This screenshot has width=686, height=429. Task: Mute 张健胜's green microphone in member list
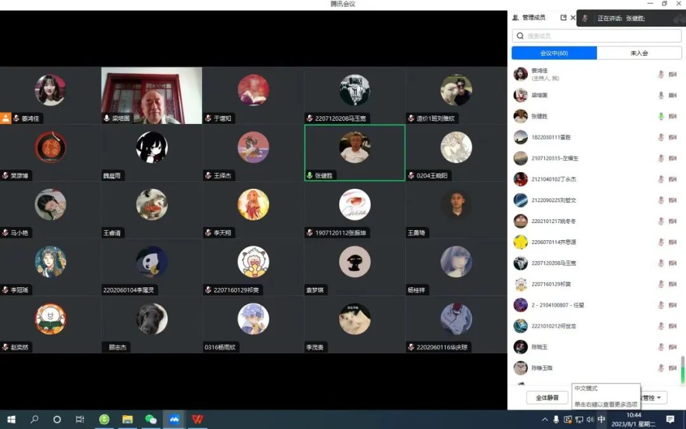(x=661, y=116)
